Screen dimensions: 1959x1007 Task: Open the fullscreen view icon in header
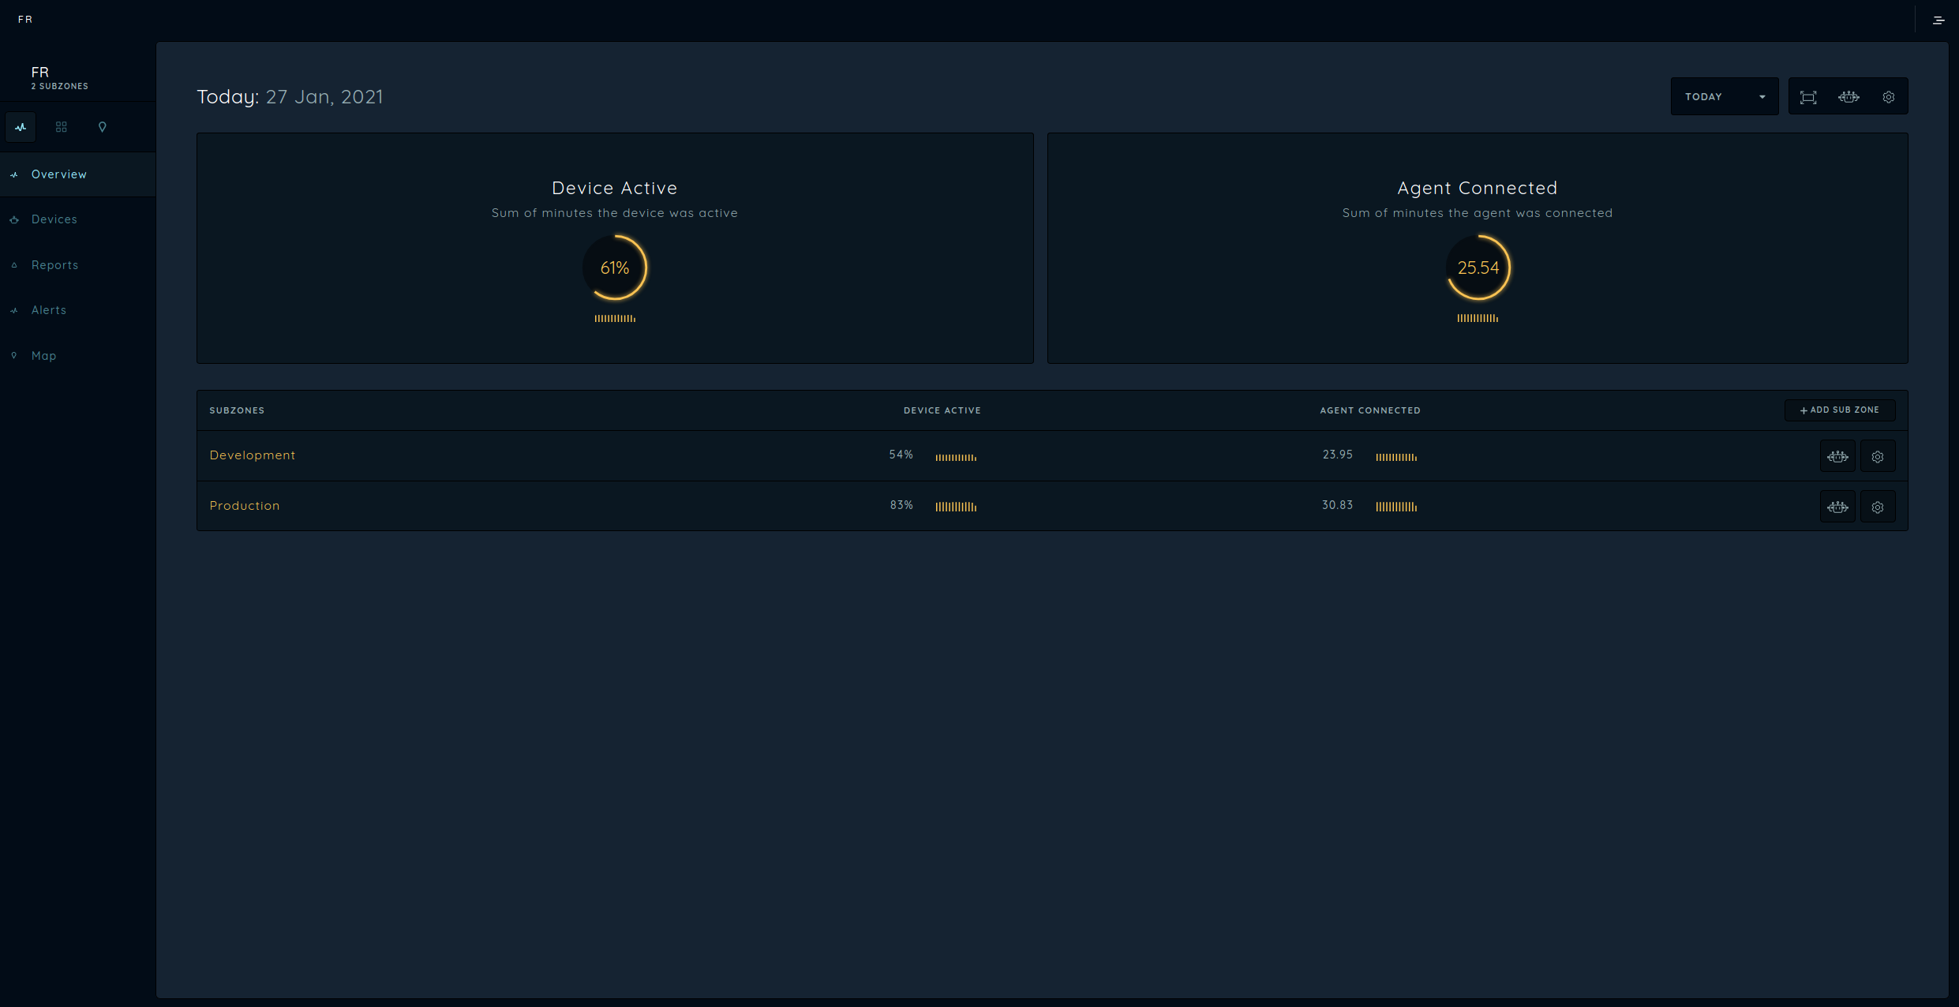1807,97
